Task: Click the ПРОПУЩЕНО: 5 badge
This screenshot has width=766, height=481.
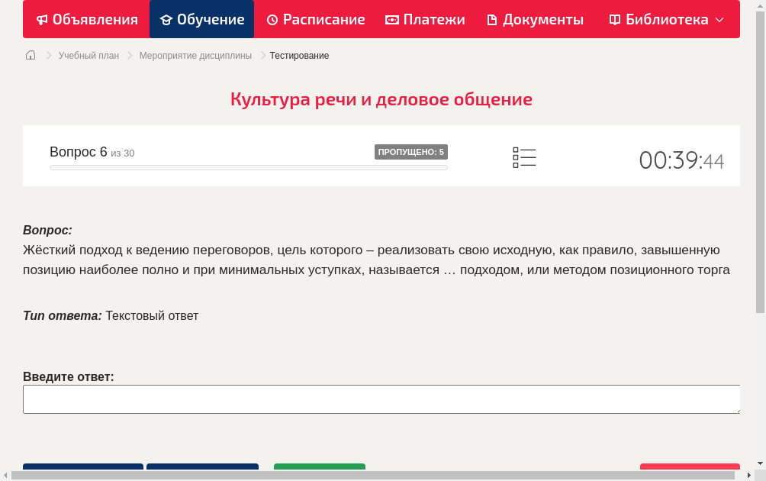Action: point(411,151)
